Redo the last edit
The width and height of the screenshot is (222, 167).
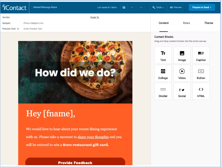(x=141, y=7)
